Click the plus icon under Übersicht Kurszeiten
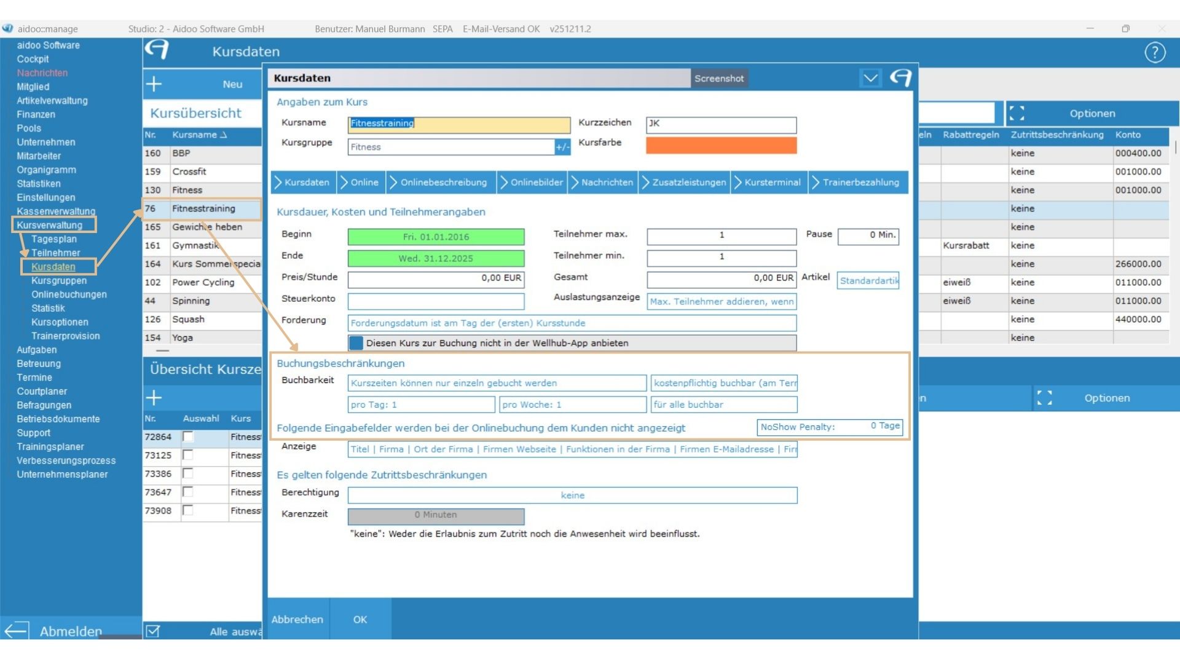Image resolution: width=1180 pixels, height=664 pixels. pos(154,398)
